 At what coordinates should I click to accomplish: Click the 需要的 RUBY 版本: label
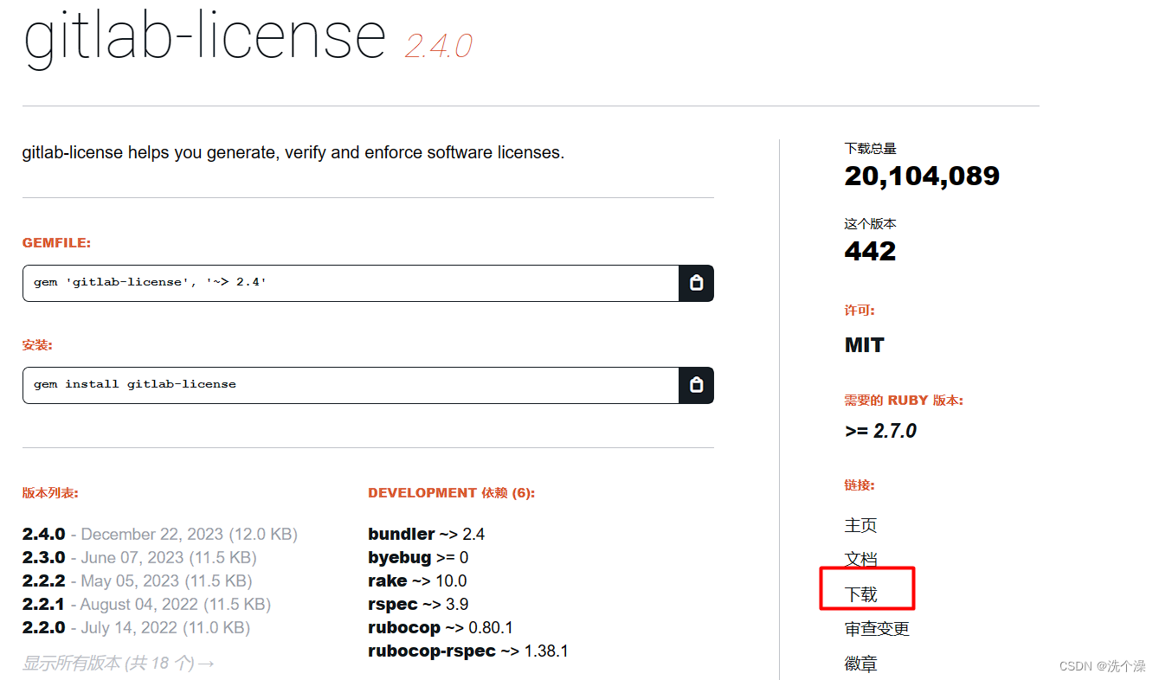(x=904, y=401)
